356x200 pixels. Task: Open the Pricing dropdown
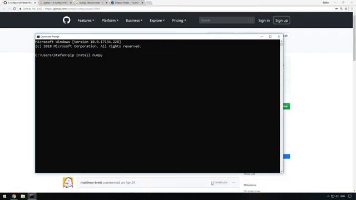coord(179,21)
